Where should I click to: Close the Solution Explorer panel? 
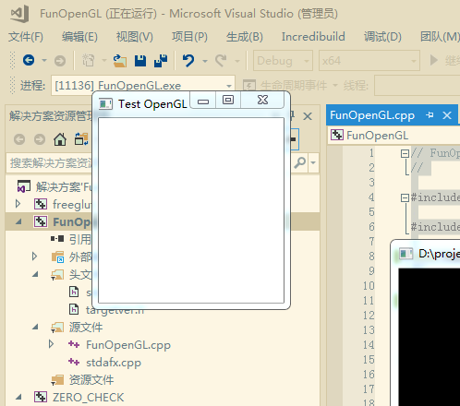pos(308,116)
